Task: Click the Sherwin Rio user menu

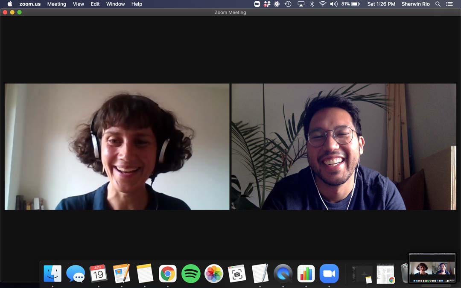Action: 415,4
